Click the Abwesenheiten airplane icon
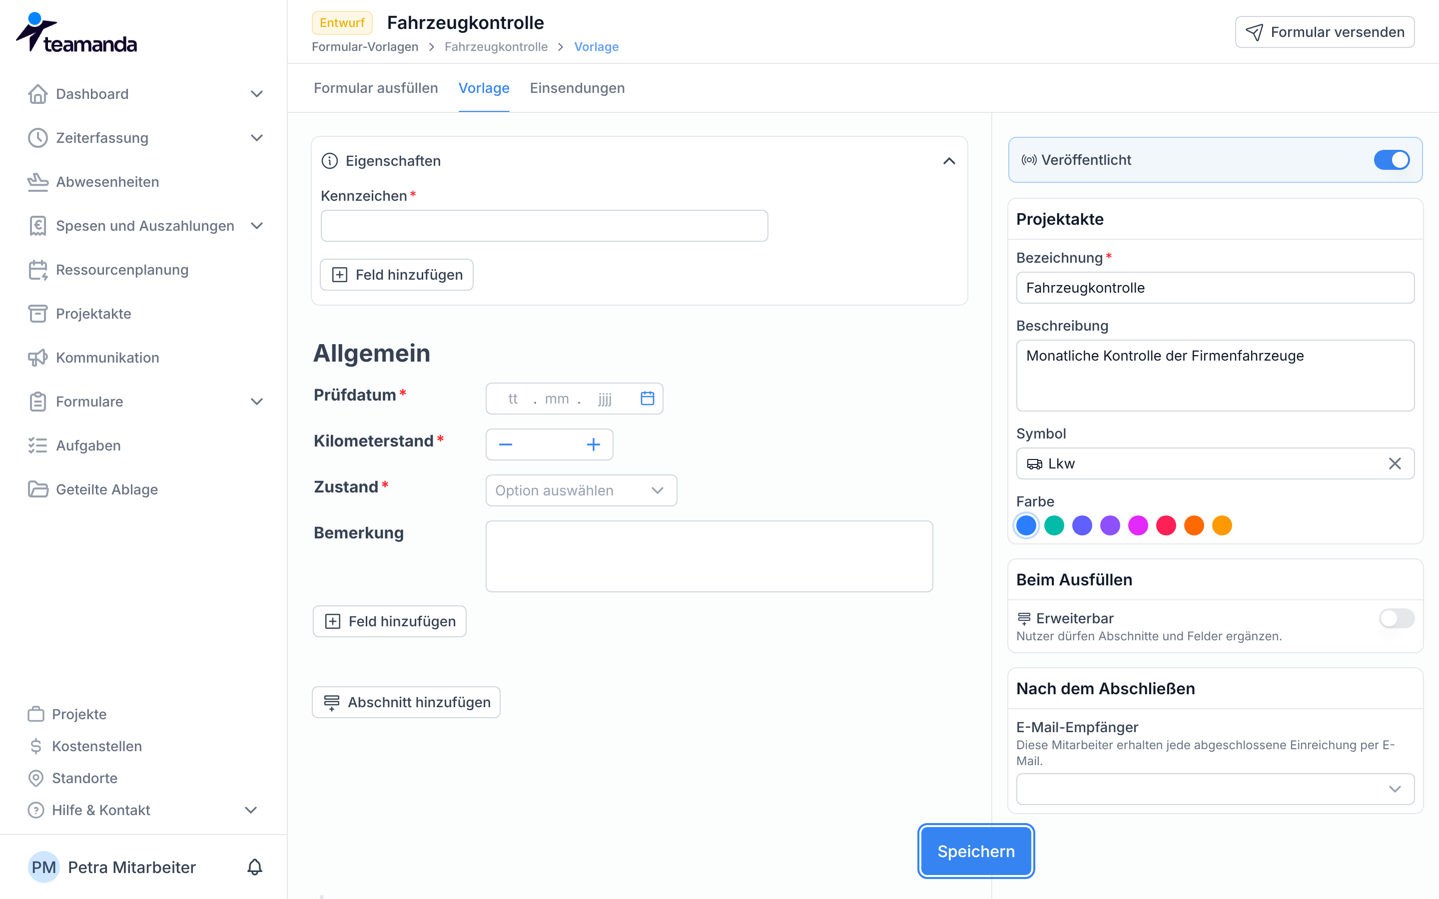Screen dimensions: 1439x899 (x=38, y=182)
